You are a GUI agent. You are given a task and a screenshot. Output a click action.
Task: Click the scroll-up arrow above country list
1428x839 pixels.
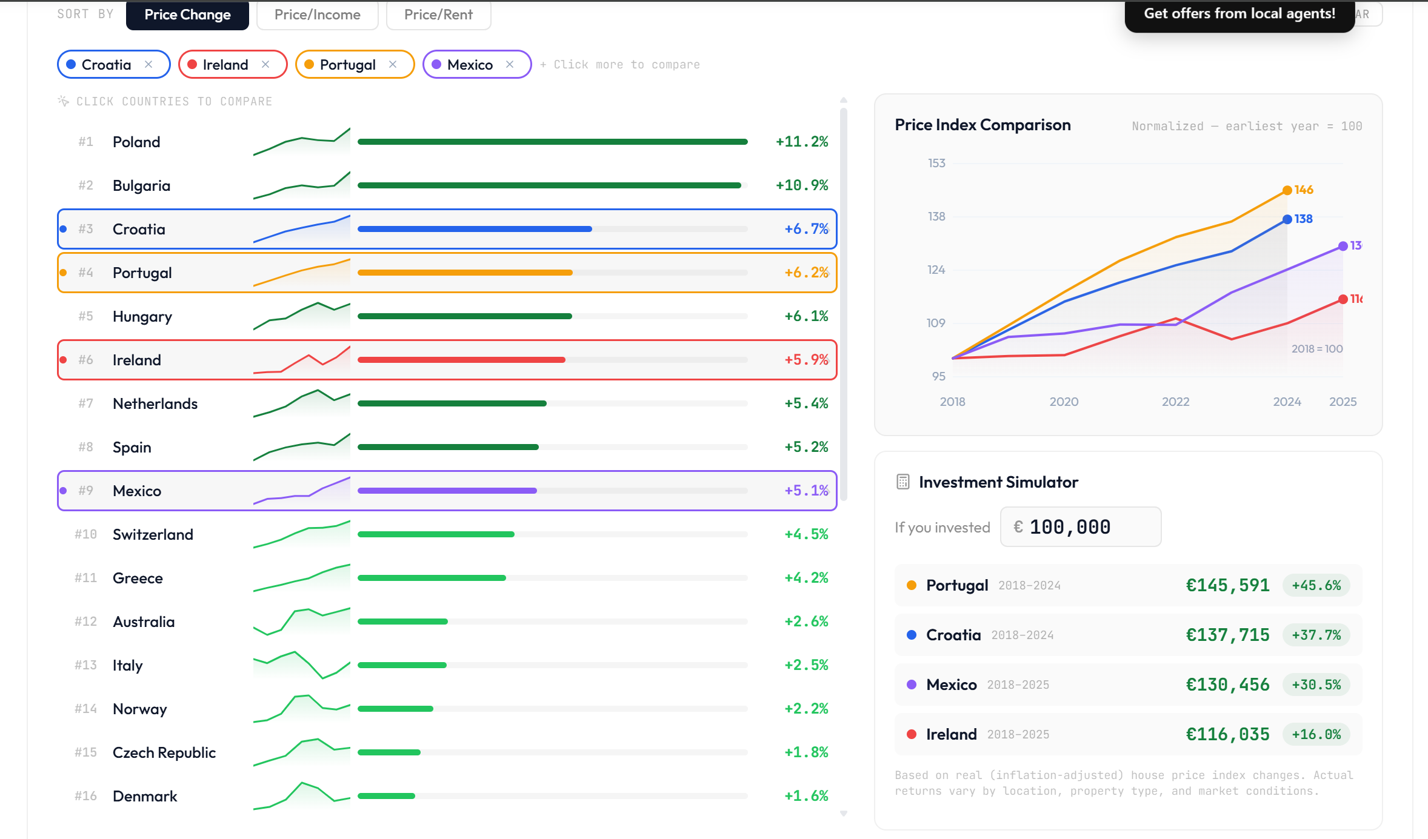coord(843,101)
